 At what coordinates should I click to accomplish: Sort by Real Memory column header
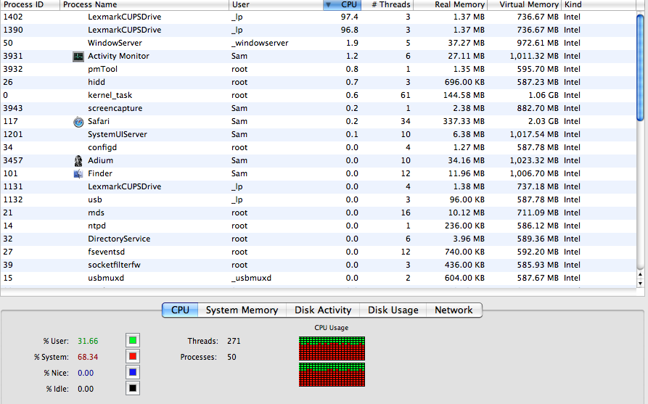point(451,4)
